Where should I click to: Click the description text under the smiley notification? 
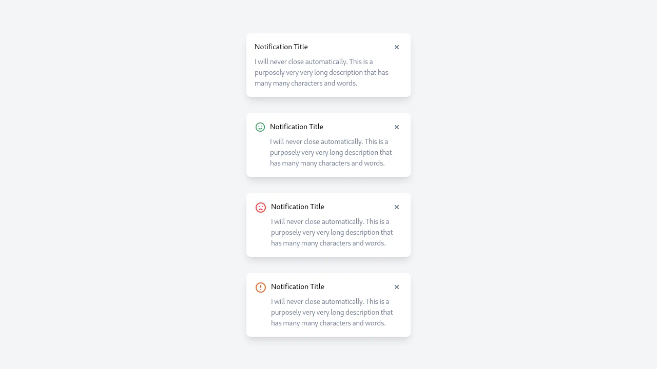[x=331, y=152]
